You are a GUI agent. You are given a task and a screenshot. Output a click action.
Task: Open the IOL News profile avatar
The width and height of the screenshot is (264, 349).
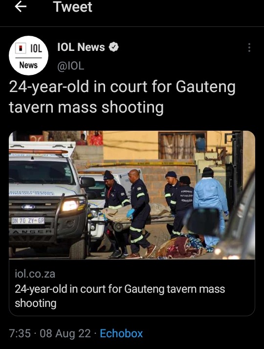(x=28, y=55)
